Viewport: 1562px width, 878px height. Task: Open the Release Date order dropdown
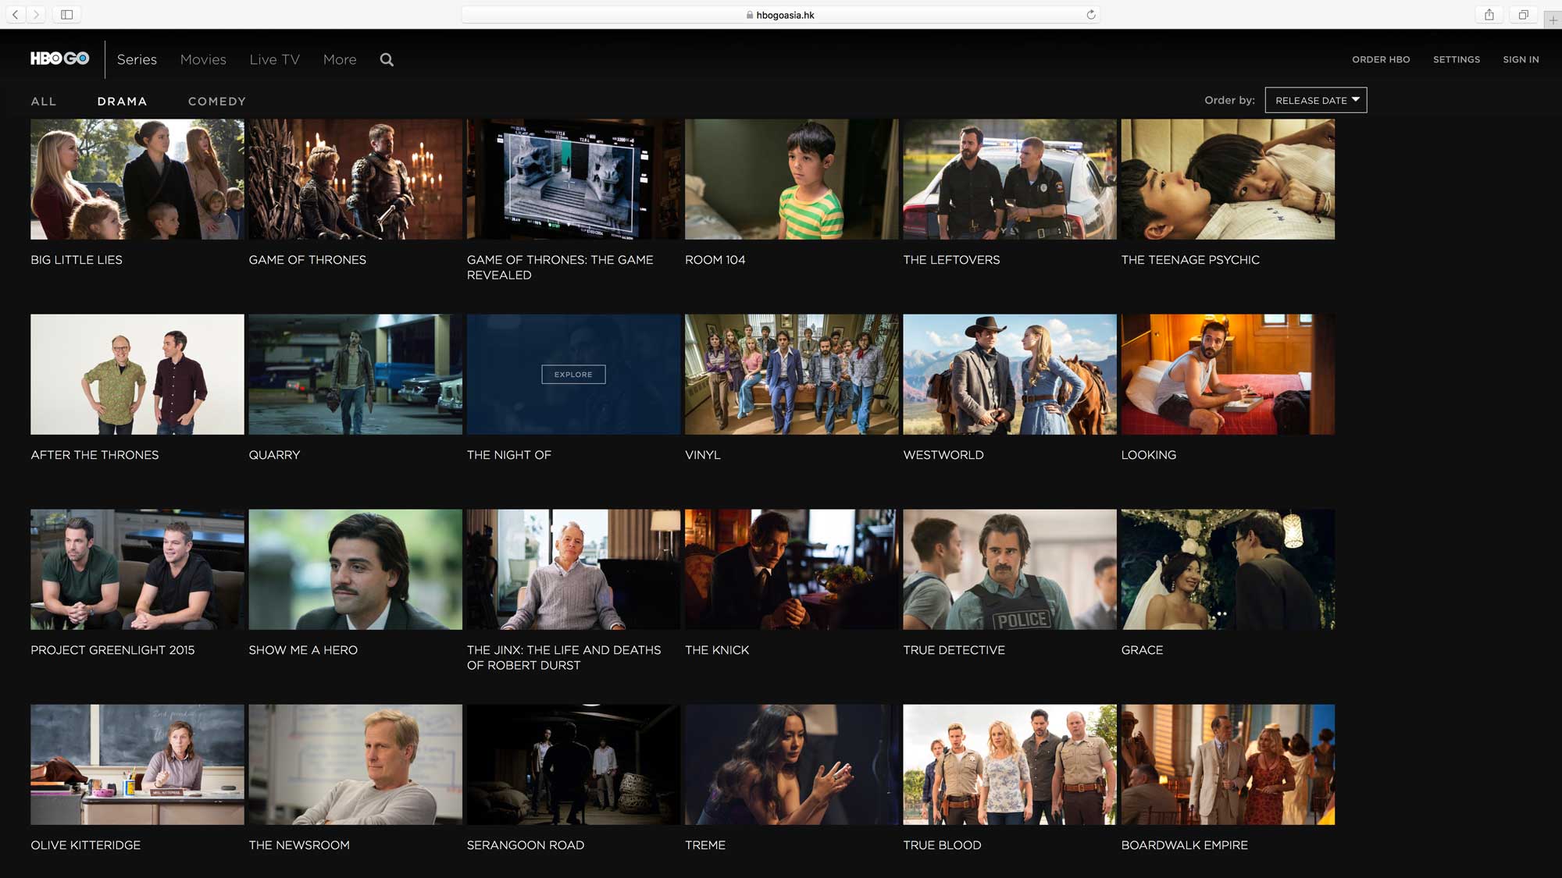click(x=1316, y=100)
